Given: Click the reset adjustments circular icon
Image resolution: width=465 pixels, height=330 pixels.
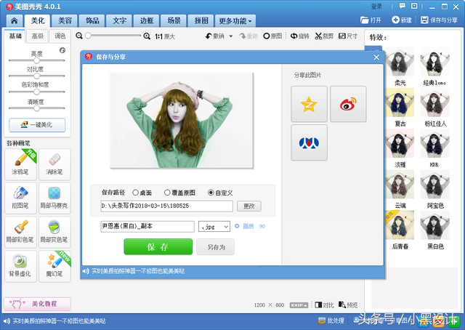Looking at the screenshot, I should click(x=62, y=50).
